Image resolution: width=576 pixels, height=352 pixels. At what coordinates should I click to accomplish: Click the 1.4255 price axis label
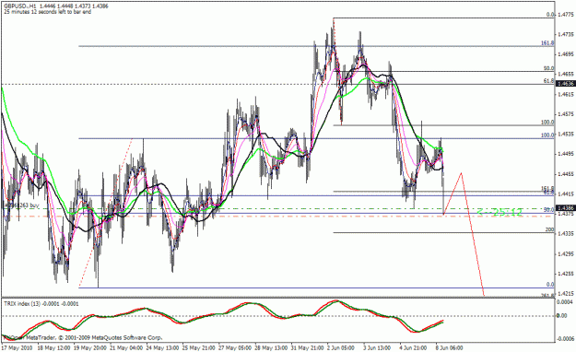[x=565, y=274]
